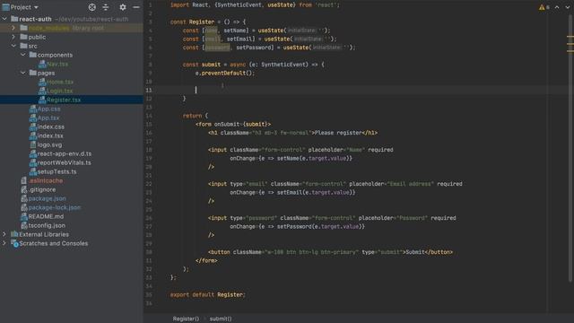Click the src folder icon
574x323 pixels.
coord(24,46)
